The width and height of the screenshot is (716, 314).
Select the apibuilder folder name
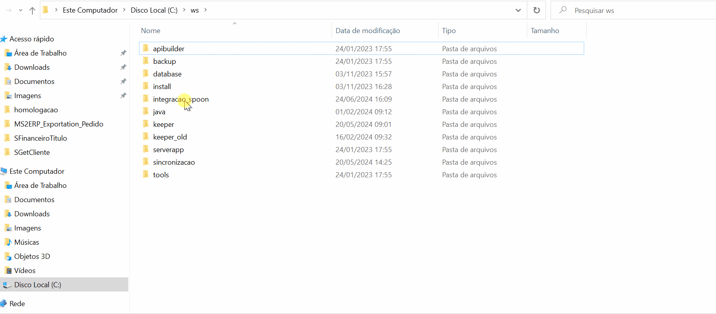coord(169,49)
